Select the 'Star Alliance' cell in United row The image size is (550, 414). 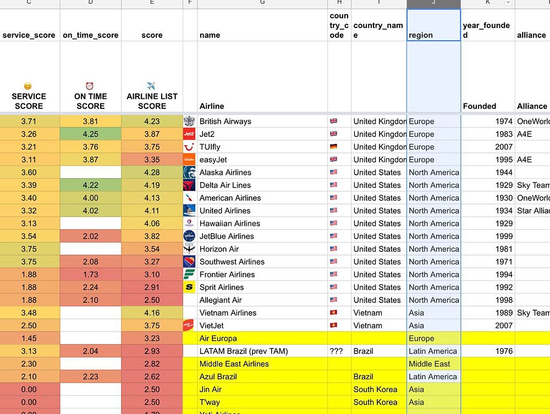click(x=532, y=211)
